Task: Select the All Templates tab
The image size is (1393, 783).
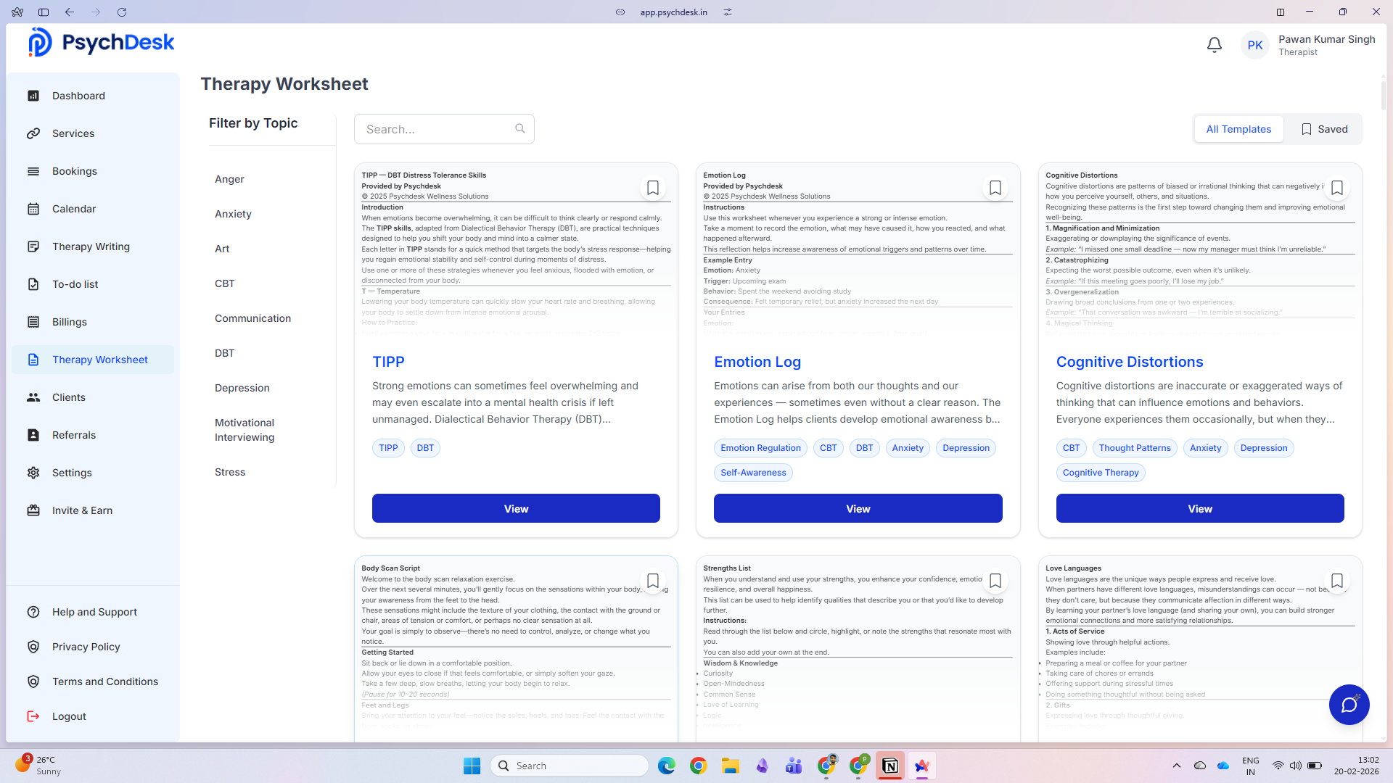Action: point(1238,128)
